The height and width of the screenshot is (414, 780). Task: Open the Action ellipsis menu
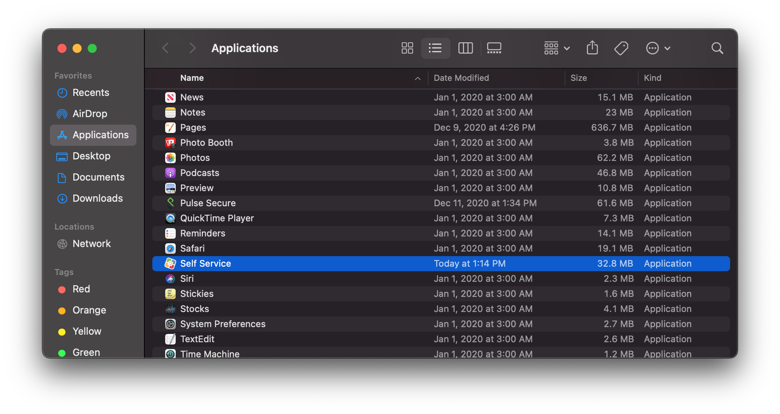(658, 48)
